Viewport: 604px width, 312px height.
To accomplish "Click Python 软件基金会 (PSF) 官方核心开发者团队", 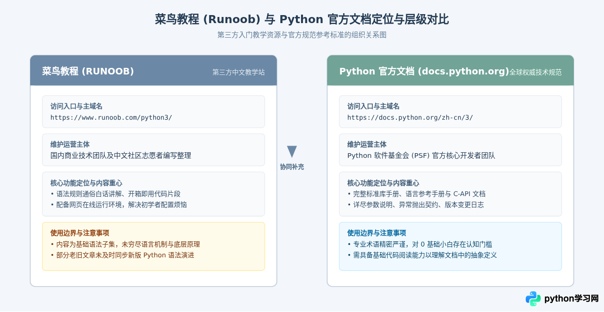I will pos(421,156).
